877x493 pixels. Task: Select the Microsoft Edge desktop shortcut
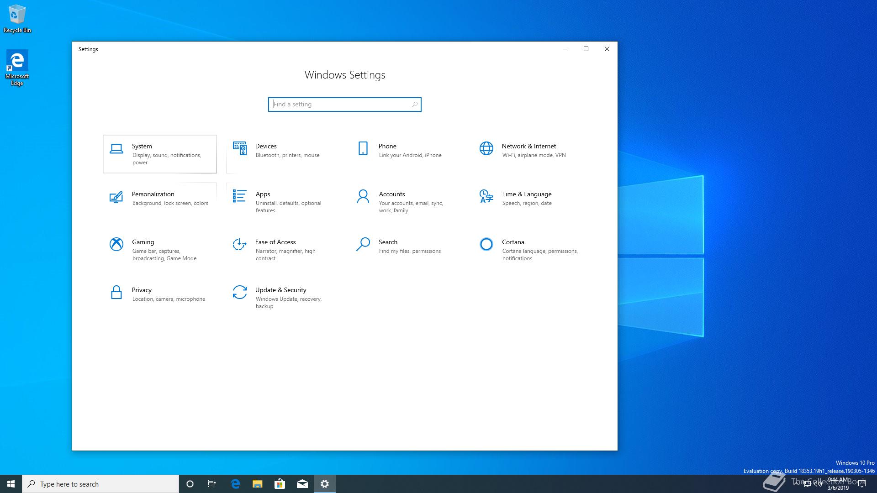click(x=17, y=68)
